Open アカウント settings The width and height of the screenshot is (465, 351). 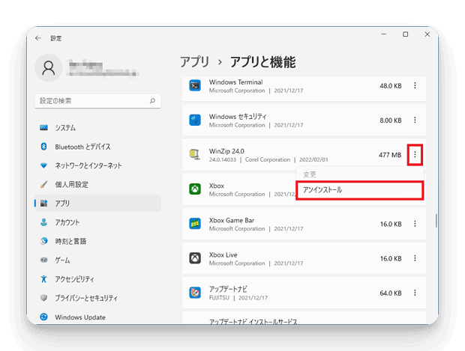coord(97,222)
